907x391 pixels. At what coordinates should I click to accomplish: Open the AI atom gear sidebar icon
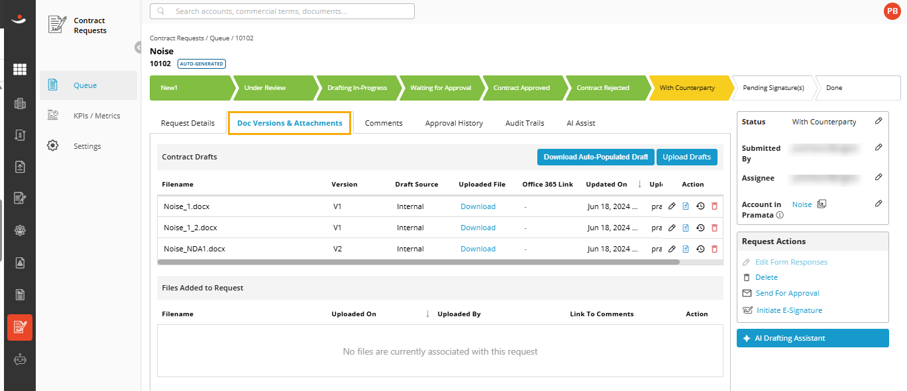pos(20,230)
